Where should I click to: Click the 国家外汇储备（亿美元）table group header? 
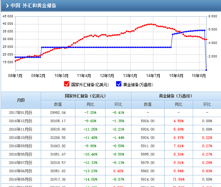coord(86,96)
